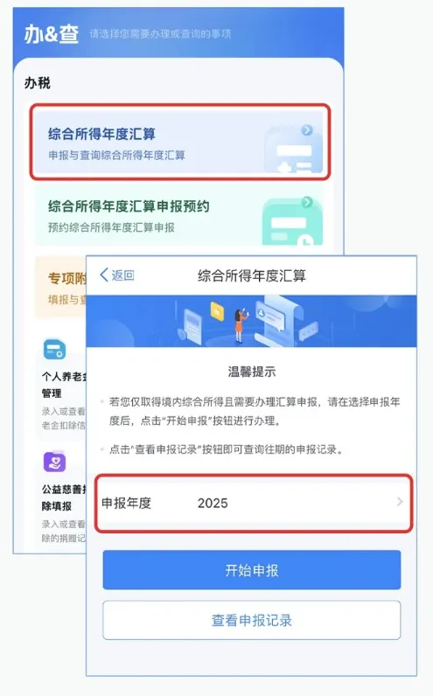
Task: Open 综合所得年度汇算 card
Action: 179,142
